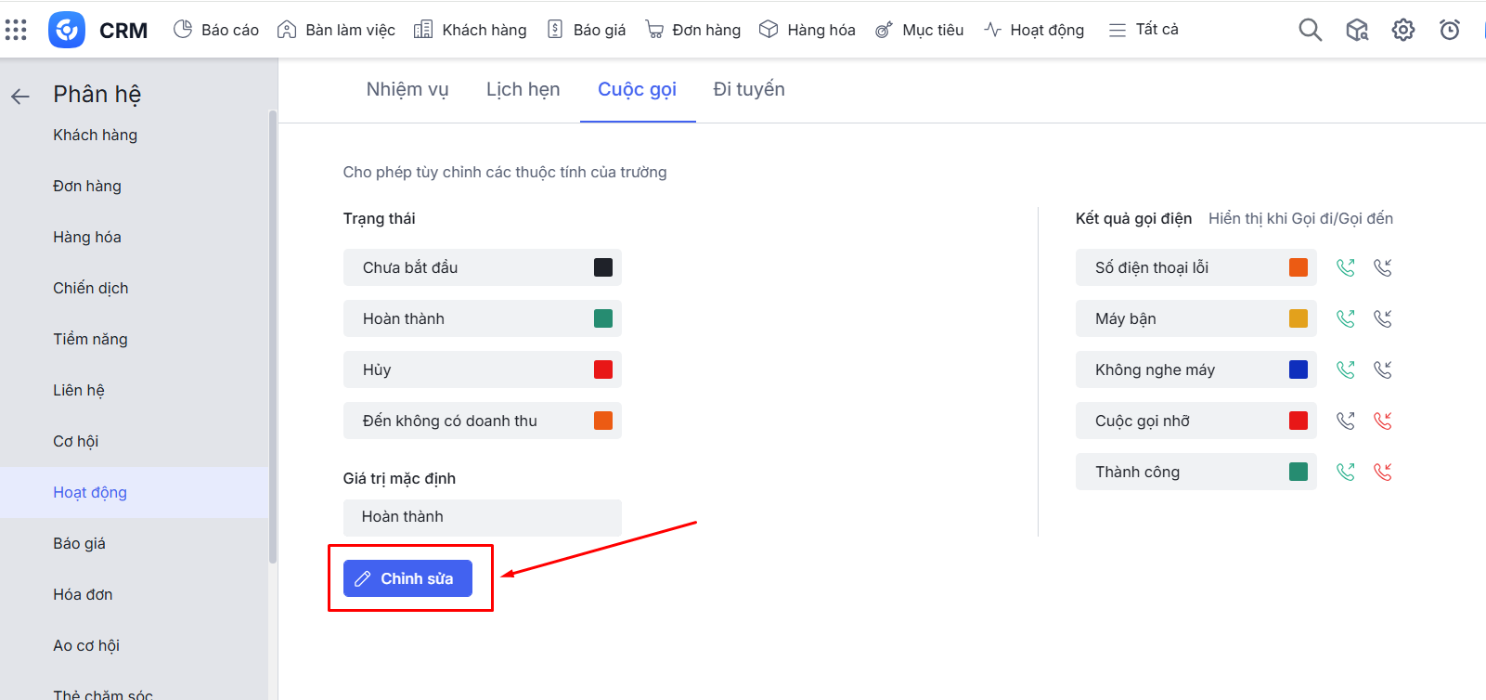Click the back arrow beside Phân hệ
1486x700 pixels.
[x=20, y=96]
